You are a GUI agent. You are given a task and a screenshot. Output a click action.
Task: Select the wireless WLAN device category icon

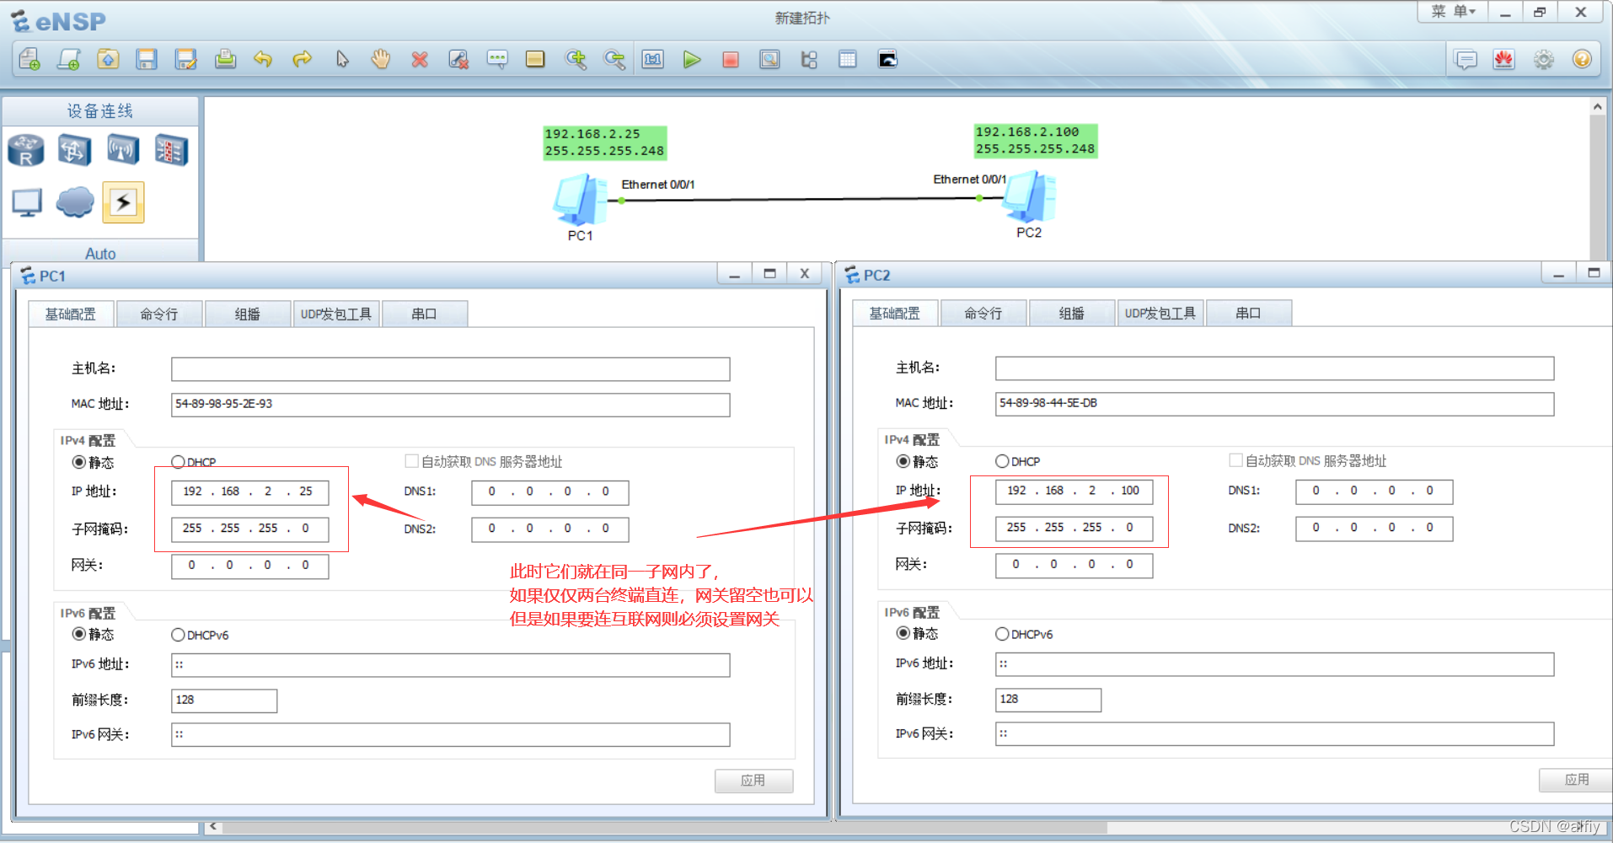[x=123, y=150]
